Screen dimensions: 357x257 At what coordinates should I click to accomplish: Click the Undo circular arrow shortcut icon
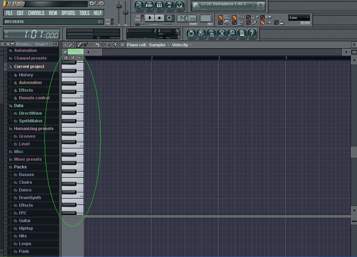(191, 33)
